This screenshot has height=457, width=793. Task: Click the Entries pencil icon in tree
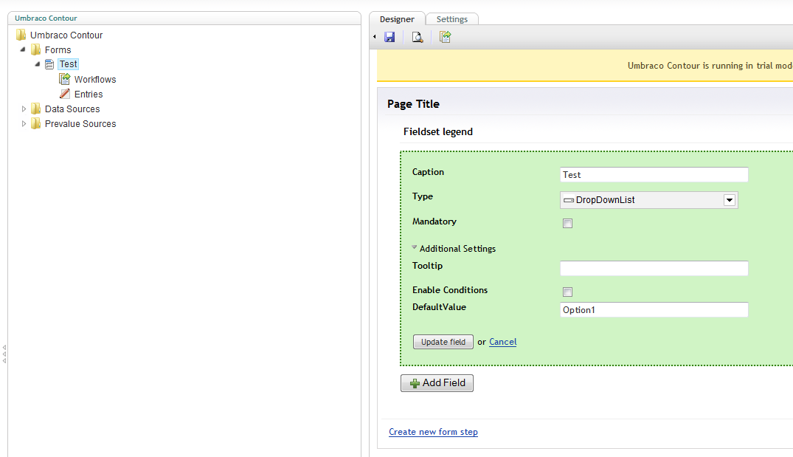coord(65,94)
